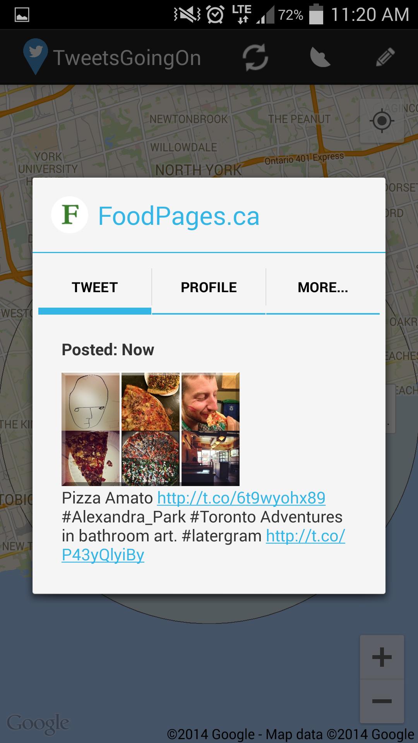Viewport: 418px width, 743px height.
Task: Tap the my location crosshair button
Action: [x=382, y=121]
